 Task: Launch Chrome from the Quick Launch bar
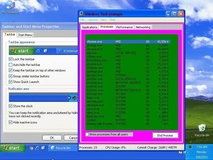point(31,148)
